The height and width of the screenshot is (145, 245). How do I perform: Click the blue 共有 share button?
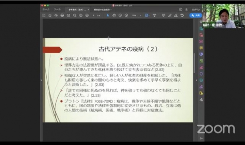pyautogui.click(x=196, y=15)
